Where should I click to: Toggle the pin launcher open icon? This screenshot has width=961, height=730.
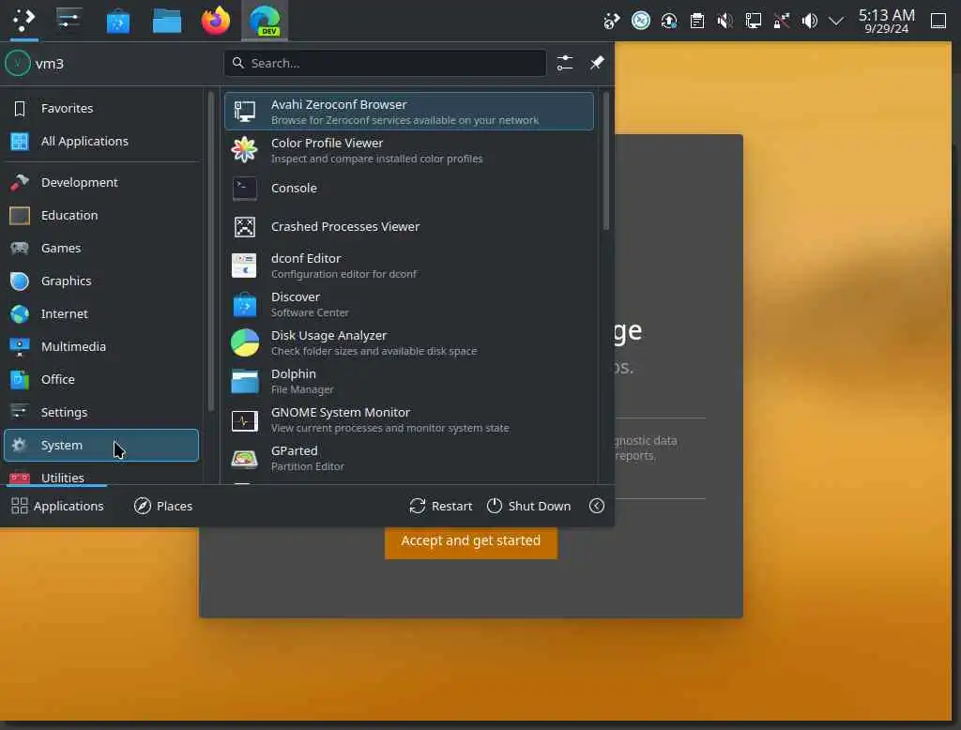[x=597, y=63]
